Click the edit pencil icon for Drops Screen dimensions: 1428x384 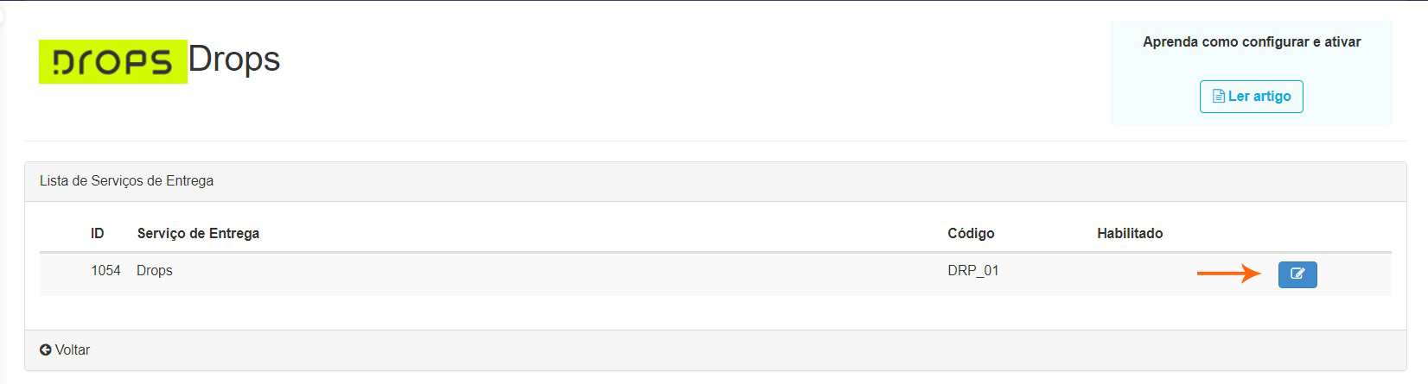click(x=1297, y=274)
